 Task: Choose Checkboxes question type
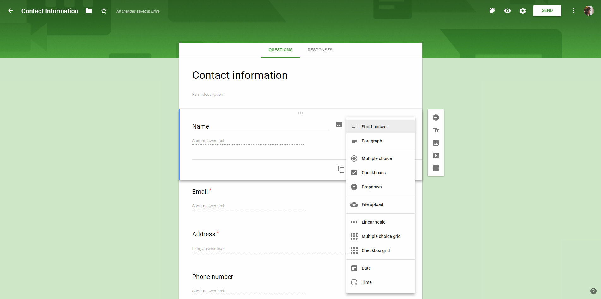tap(381, 173)
